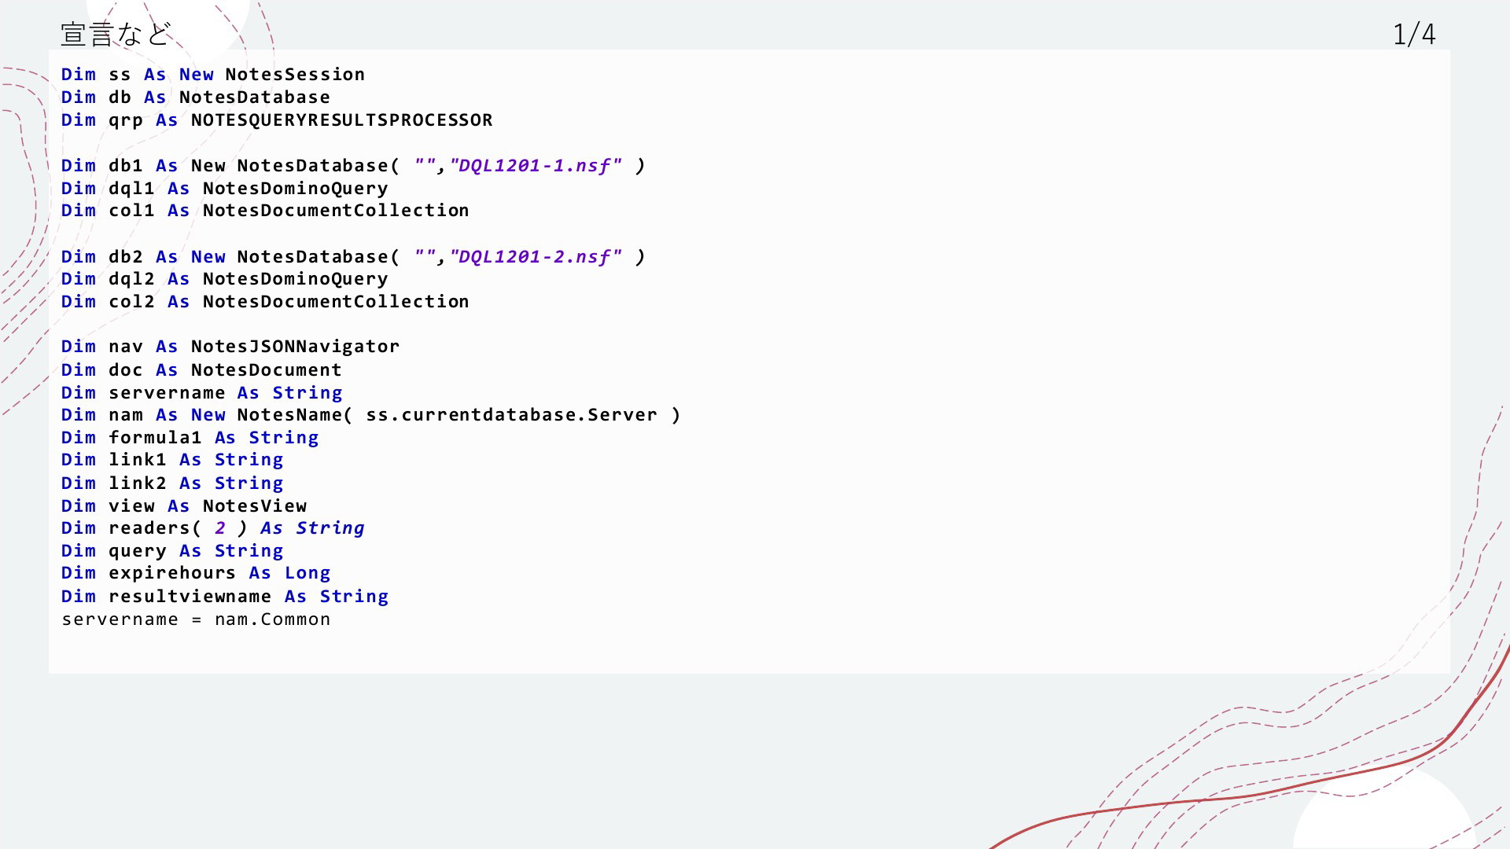Screen dimensions: 1510x849
Task: Select the line Dim col1 As NotesDocumentCollection
Action: [x=265, y=211]
